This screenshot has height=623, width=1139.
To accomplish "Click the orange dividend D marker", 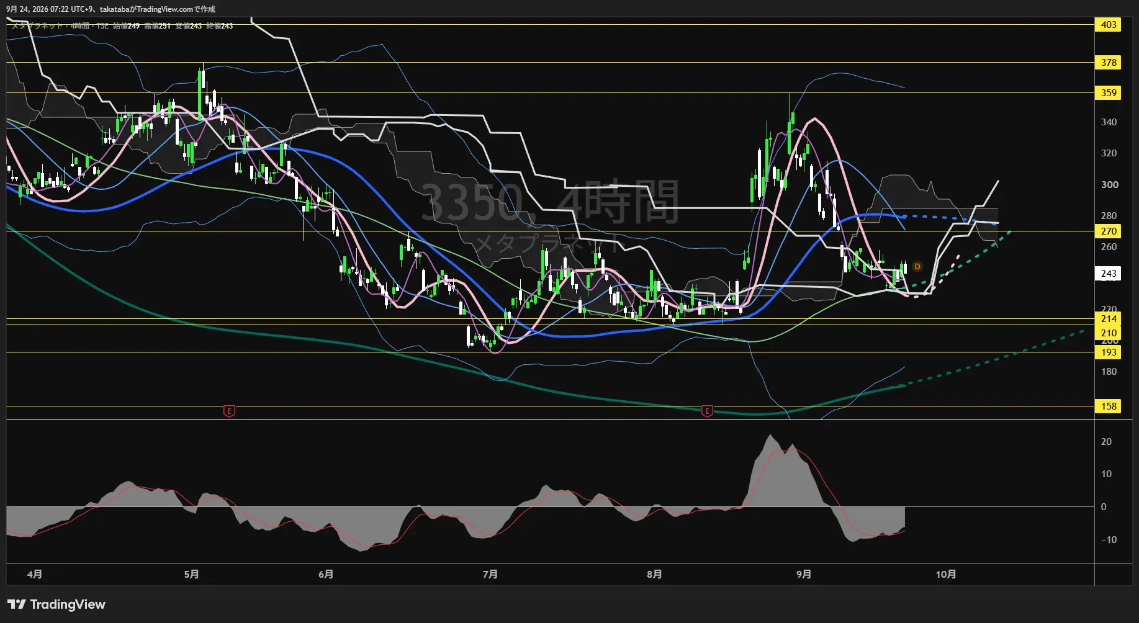I will (x=917, y=267).
